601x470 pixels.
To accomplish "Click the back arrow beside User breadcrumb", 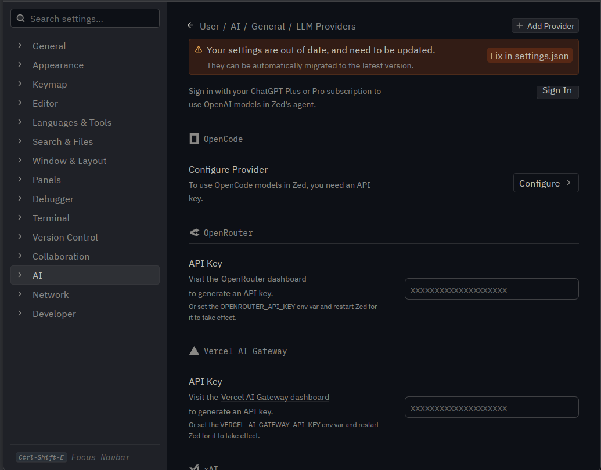I will 190,25.
